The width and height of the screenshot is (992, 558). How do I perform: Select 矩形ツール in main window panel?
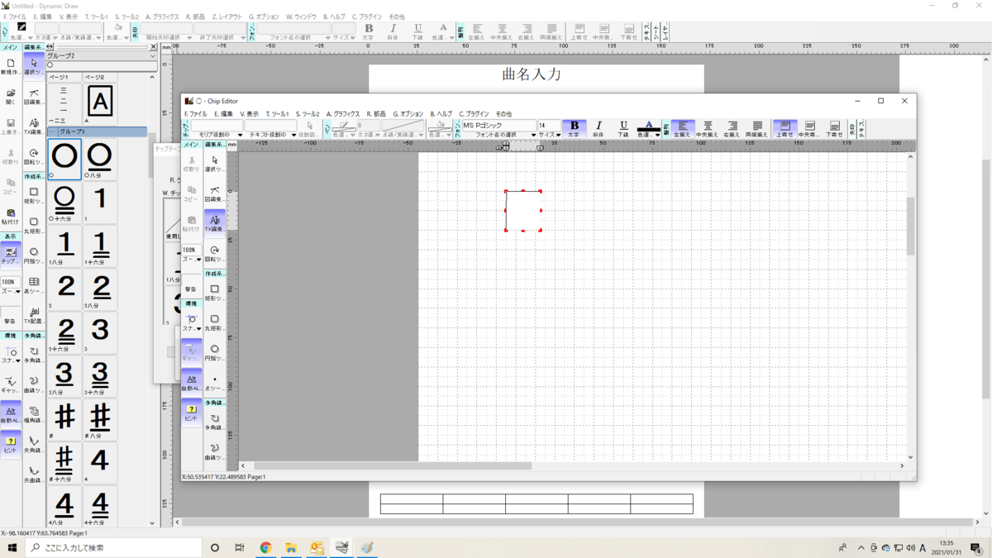(x=33, y=195)
